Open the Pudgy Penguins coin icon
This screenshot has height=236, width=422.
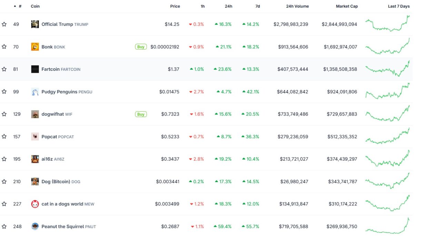pos(34,91)
